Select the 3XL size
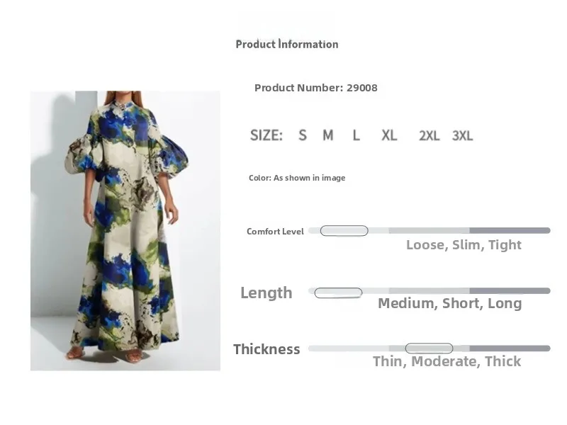The image size is (567, 425). 463,136
